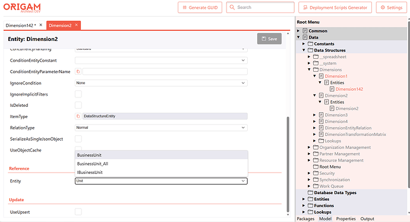The height and width of the screenshot is (222, 410).
Task: Click the Entities folder icon near Functions
Action: tap(310, 199)
